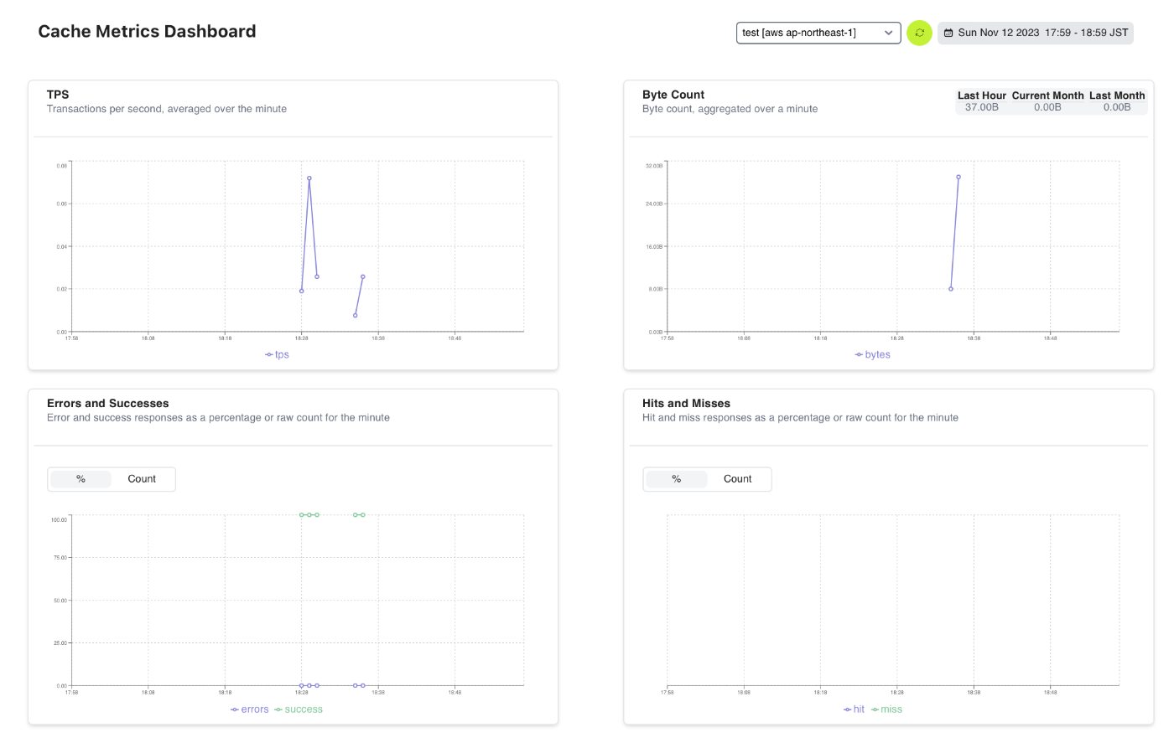Toggle the success legend series

pos(299,709)
